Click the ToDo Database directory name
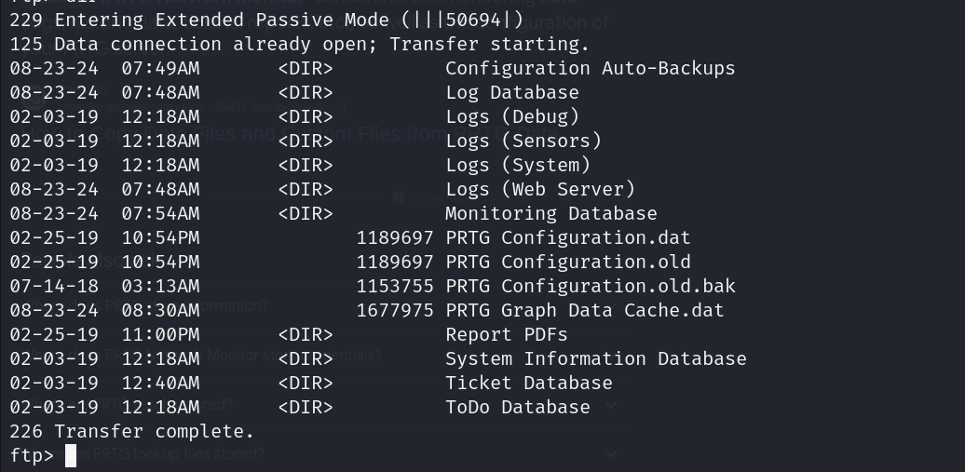 click(x=517, y=407)
